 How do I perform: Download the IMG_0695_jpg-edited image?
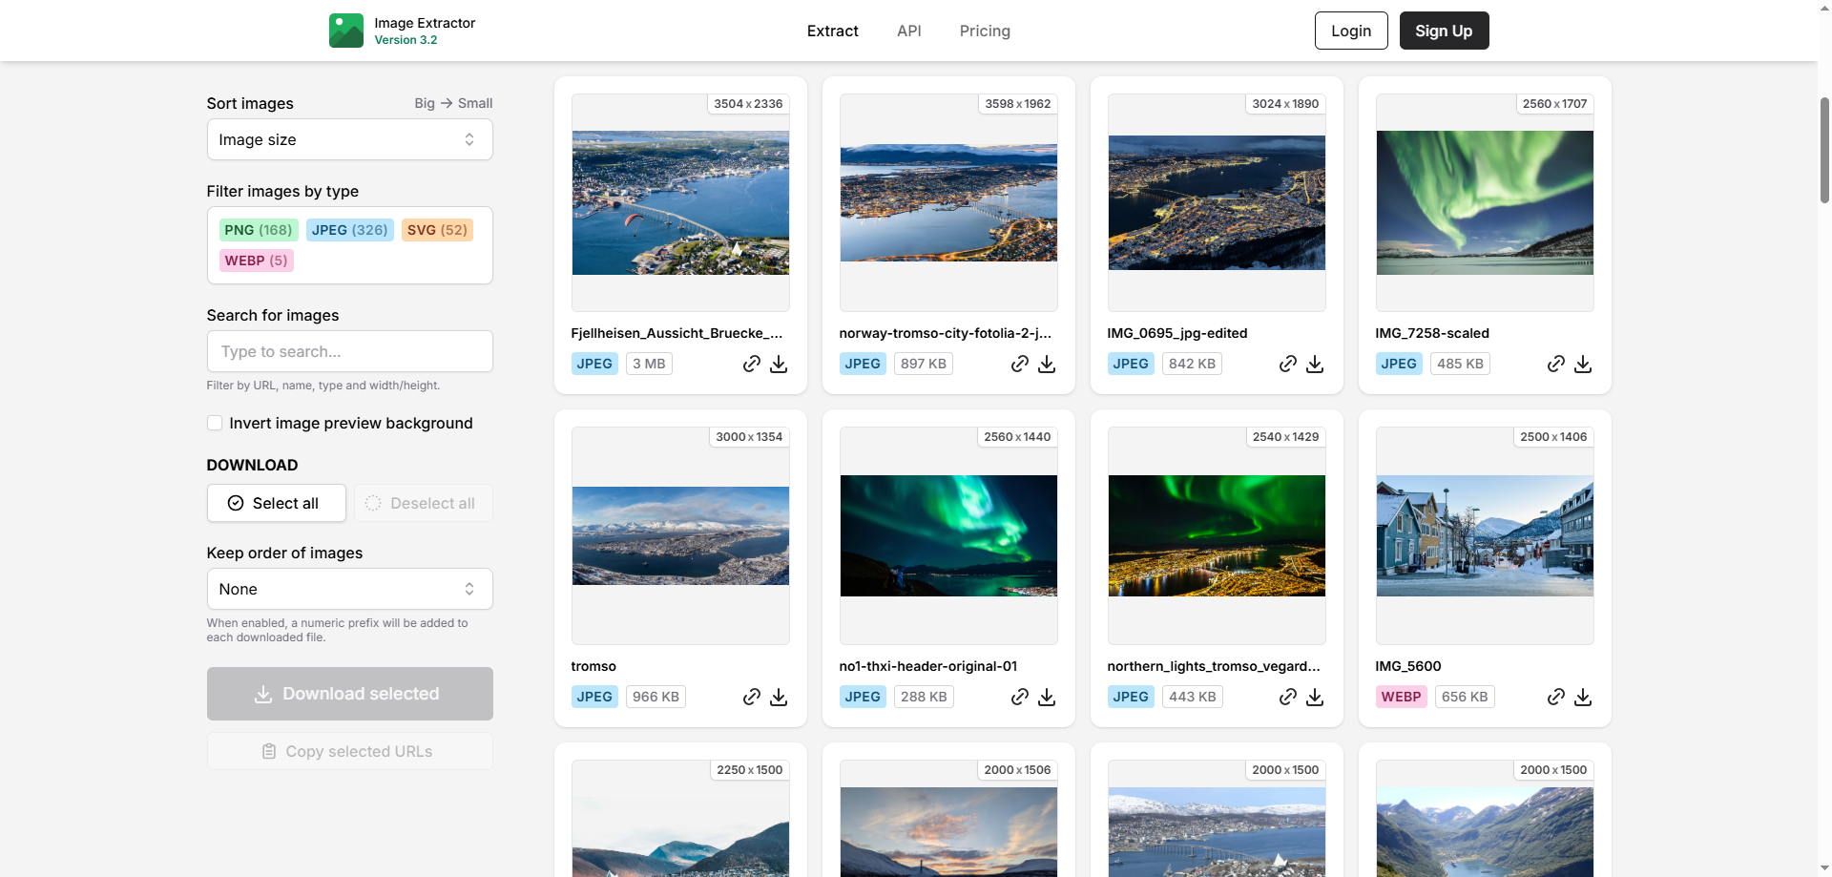click(1314, 364)
